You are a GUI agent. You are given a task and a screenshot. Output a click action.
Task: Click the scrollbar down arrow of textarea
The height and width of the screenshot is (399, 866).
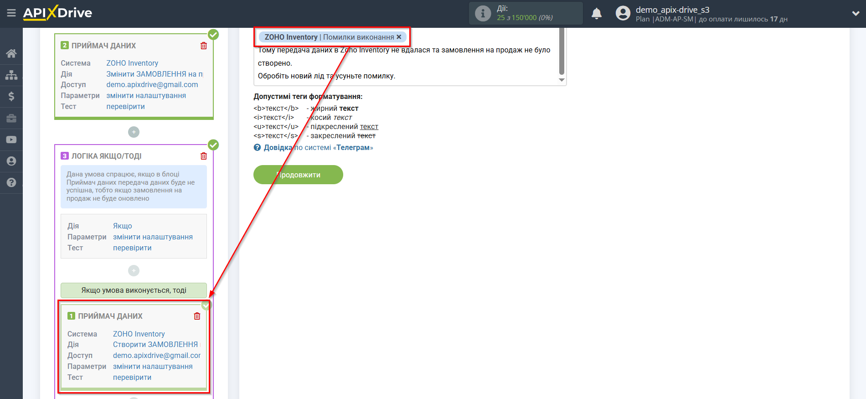pyautogui.click(x=562, y=80)
